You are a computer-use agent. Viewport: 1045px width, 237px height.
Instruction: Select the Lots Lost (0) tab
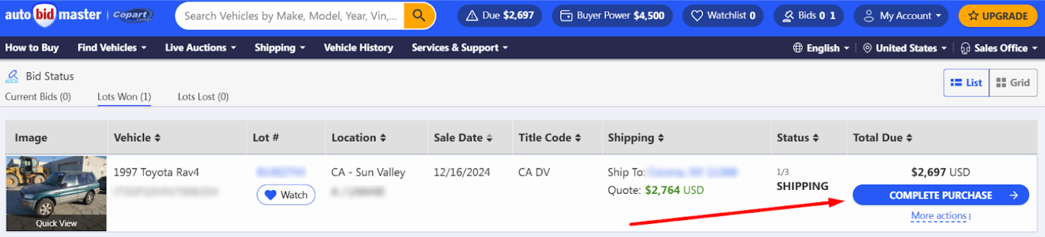pyautogui.click(x=203, y=97)
